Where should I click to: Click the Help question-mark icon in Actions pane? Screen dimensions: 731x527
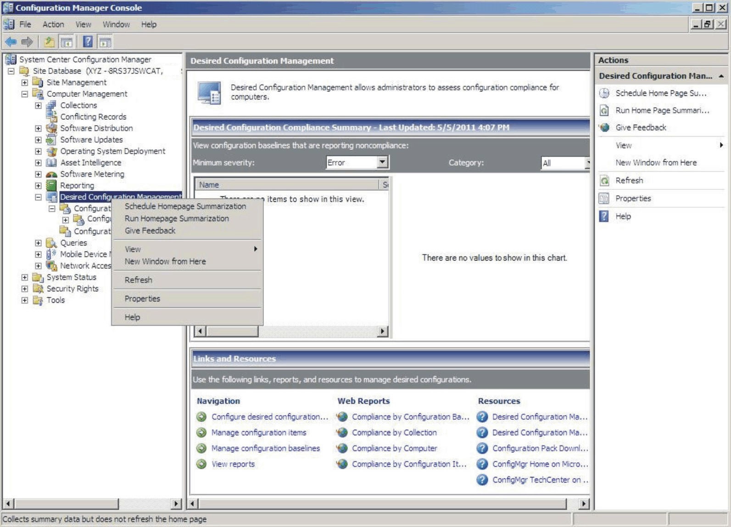[604, 216]
